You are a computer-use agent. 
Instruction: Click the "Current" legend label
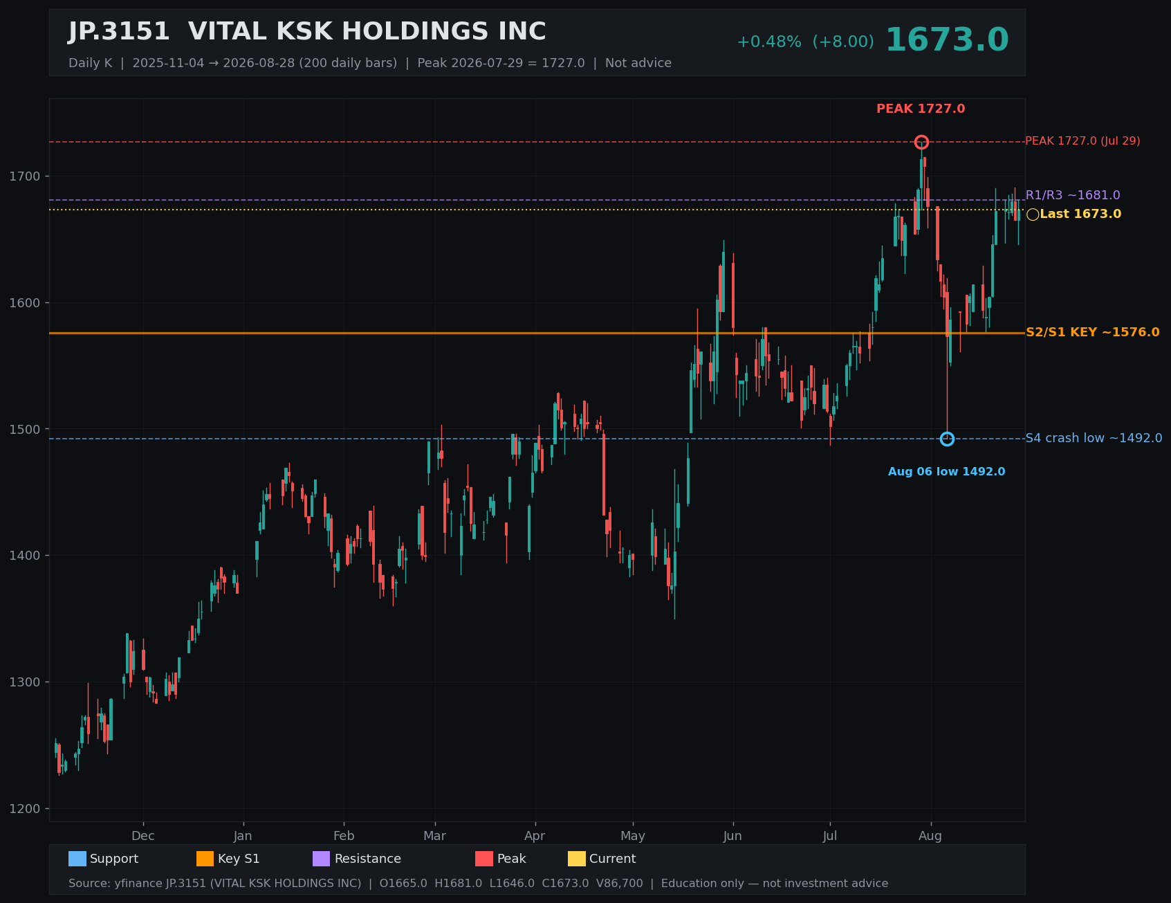613,859
